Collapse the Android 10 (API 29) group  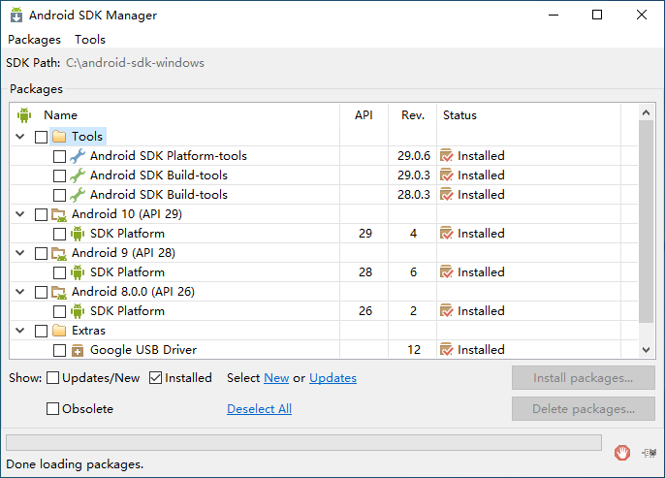click(x=20, y=214)
